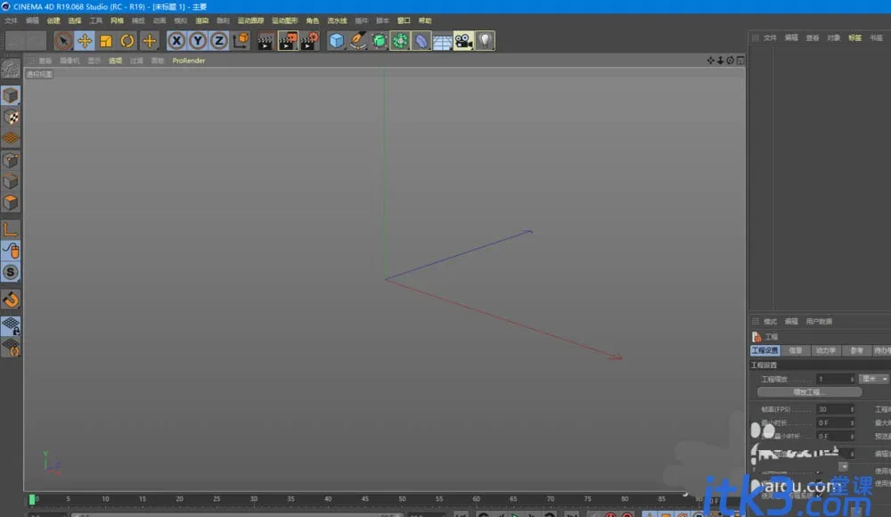
Task: Open the 运动图形 main menu
Action: coord(285,21)
